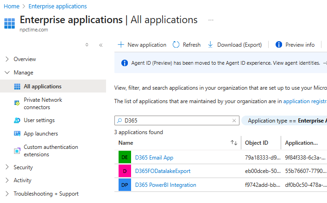Expand the Activity section
This screenshot has height=203, width=327.
pos(7,180)
